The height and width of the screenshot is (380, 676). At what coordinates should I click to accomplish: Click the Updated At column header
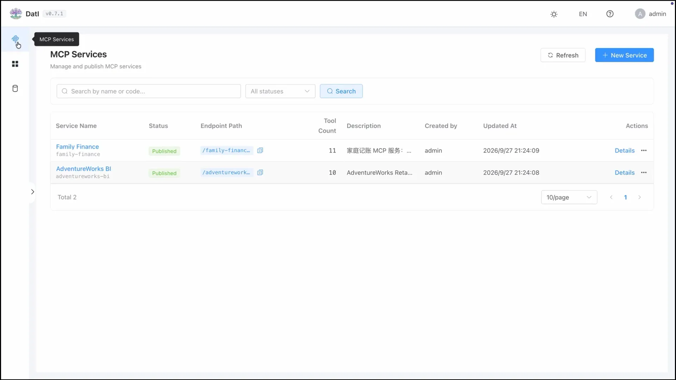tap(500, 126)
